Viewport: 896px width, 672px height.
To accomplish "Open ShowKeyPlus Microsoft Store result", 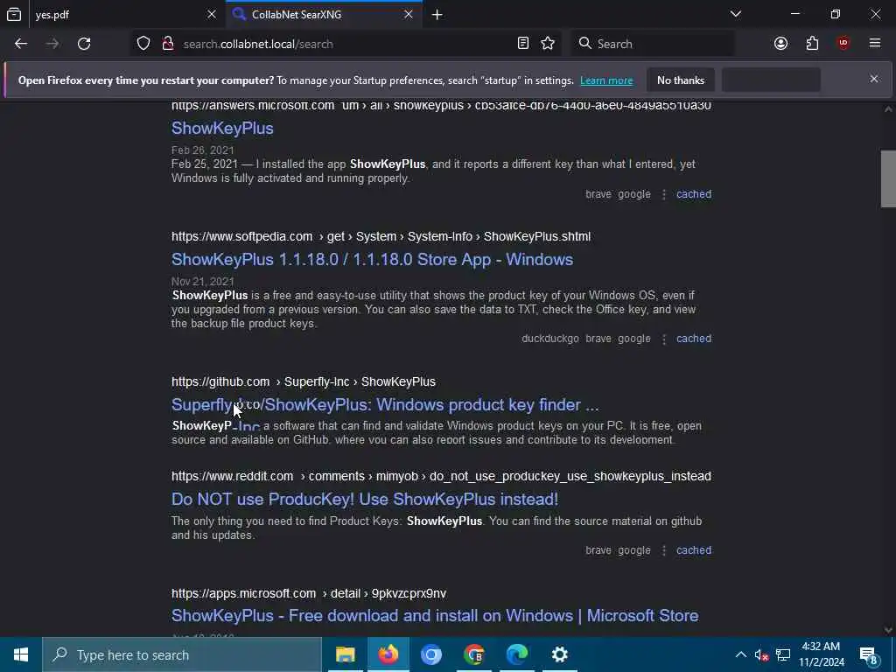I will [x=435, y=615].
